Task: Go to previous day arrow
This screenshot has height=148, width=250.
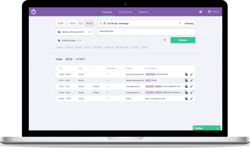Action: tap(101, 23)
